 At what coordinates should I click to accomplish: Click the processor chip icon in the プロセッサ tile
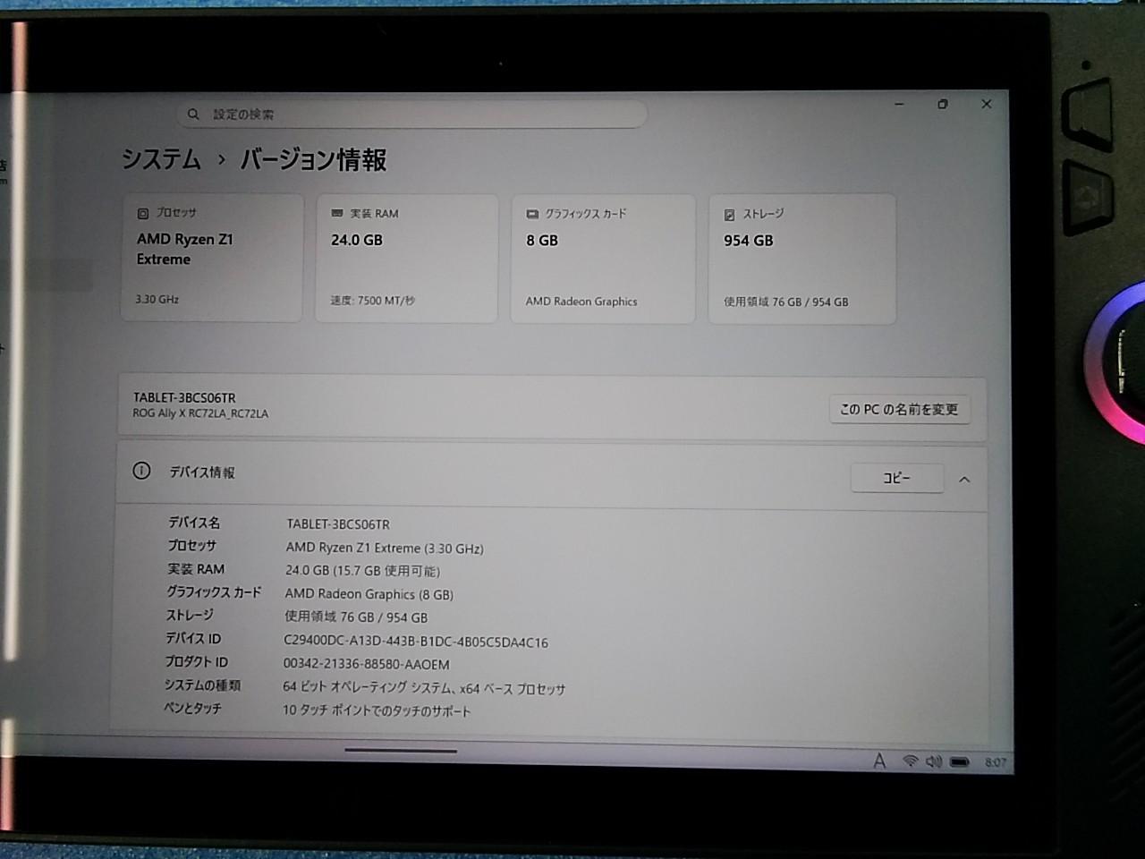143,214
